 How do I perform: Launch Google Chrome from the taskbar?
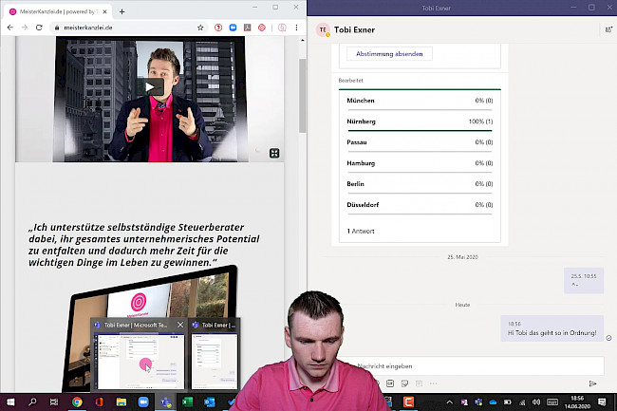77,402
